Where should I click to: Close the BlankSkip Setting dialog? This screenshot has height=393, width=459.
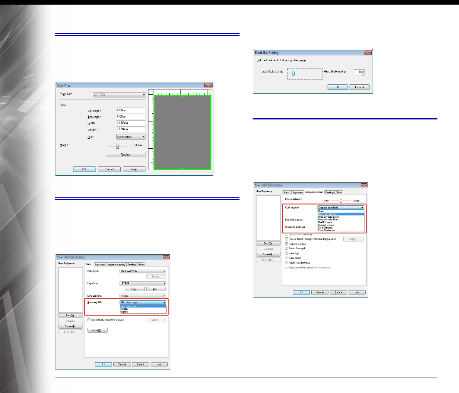click(368, 53)
